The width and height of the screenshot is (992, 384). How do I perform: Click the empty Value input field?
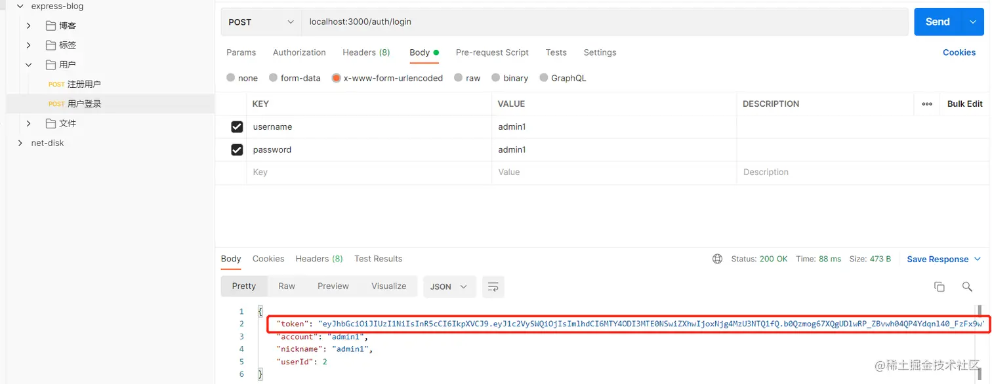[614, 172]
